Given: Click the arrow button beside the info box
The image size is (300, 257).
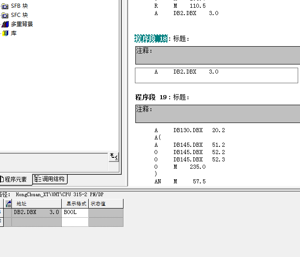Looking at the screenshot, I should pyautogui.click(x=114, y=157).
